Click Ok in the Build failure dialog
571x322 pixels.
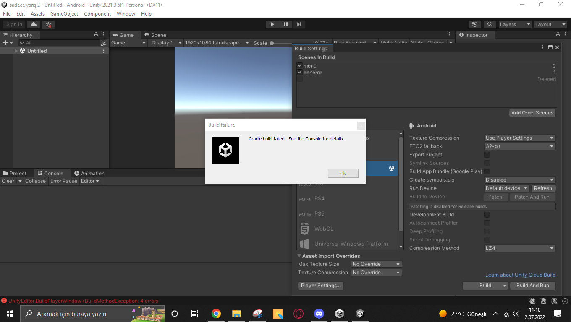click(343, 174)
